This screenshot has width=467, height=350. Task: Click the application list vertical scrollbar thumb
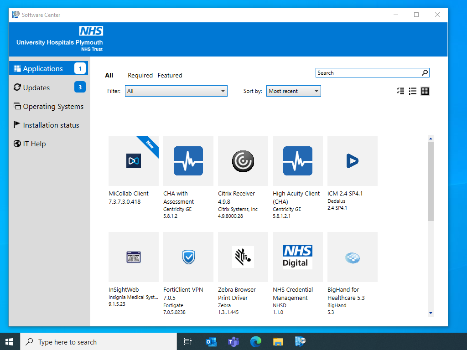pos(431,181)
